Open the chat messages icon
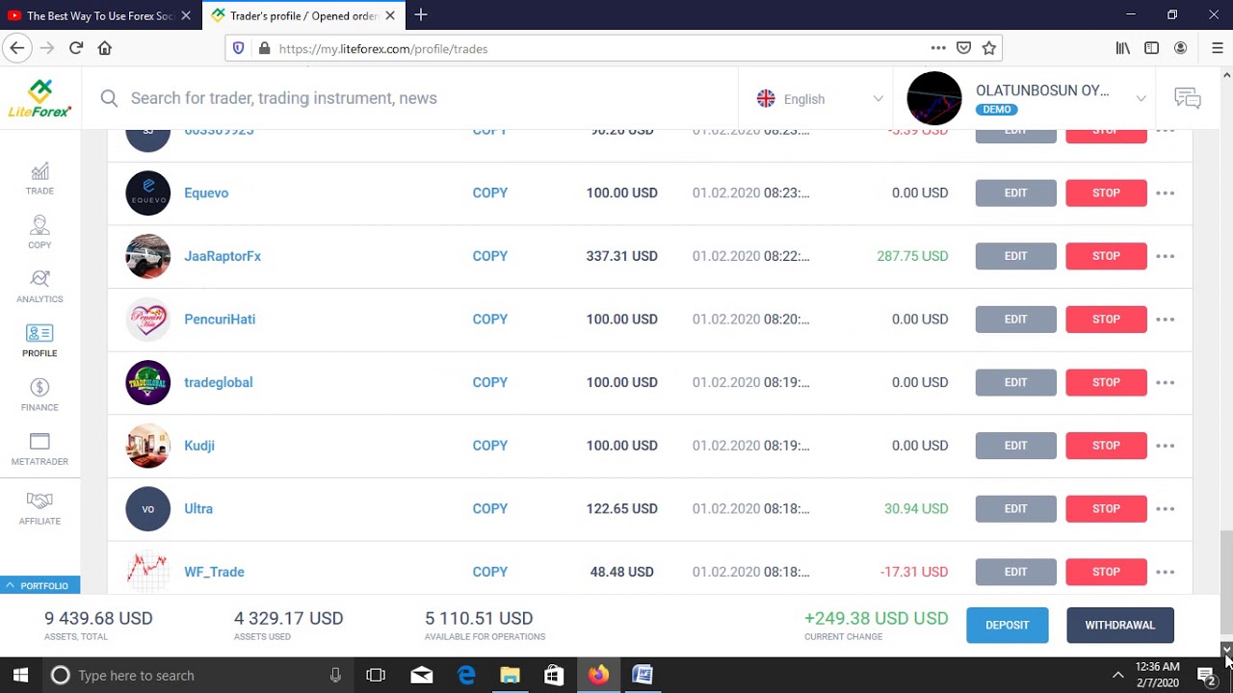Screen dimensions: 1233x693 click(1188, 98)
